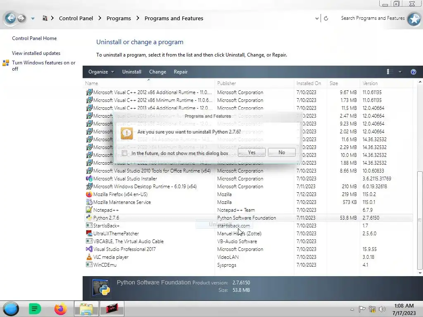Select the WinCDEmu icon
This screenshot has height=317, width=423.
click(x=89, y=265)
